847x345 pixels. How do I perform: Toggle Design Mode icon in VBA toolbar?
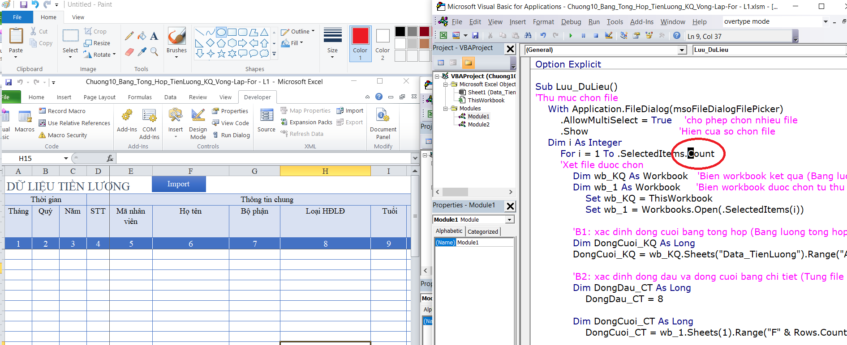[x=609, y=36]
